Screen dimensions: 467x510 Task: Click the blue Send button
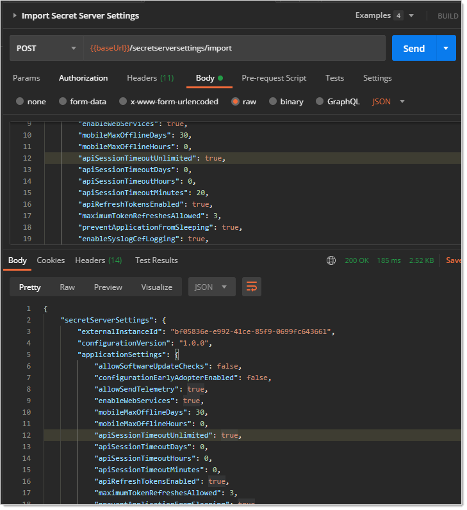coord(414,48)
